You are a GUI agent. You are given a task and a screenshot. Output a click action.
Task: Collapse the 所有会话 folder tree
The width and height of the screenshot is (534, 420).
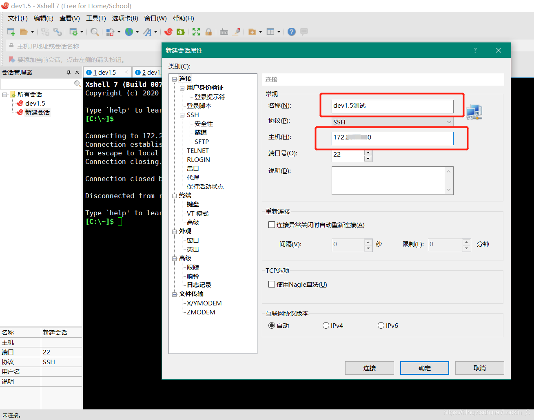[5, 95]
